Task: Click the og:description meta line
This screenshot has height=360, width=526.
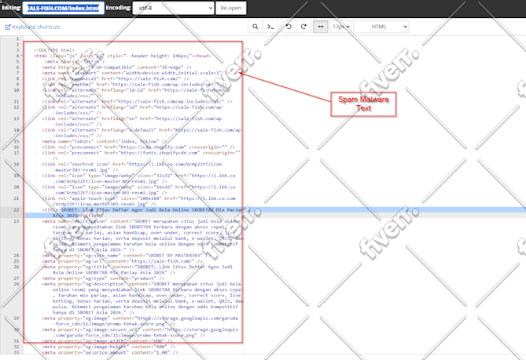Action: [142, 298]
